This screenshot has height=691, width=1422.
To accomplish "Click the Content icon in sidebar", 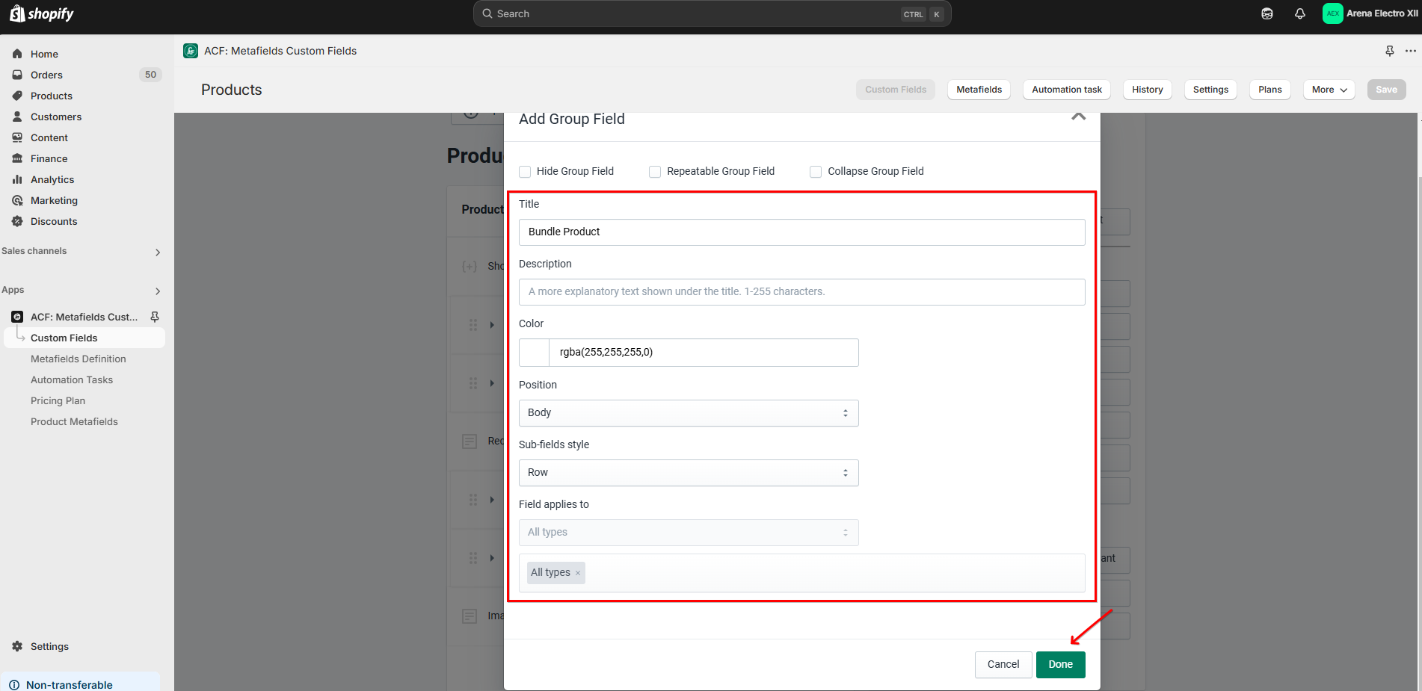I will point(17,137).
